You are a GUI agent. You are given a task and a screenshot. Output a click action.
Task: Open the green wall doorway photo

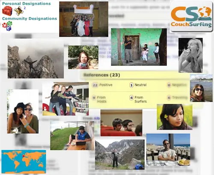139,47
